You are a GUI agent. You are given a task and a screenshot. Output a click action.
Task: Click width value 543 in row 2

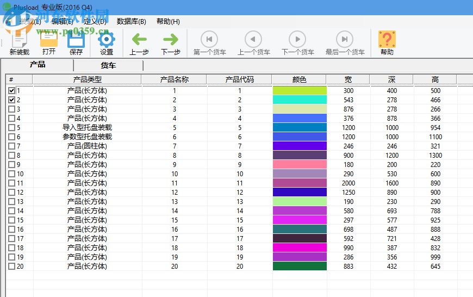[348, 100]
